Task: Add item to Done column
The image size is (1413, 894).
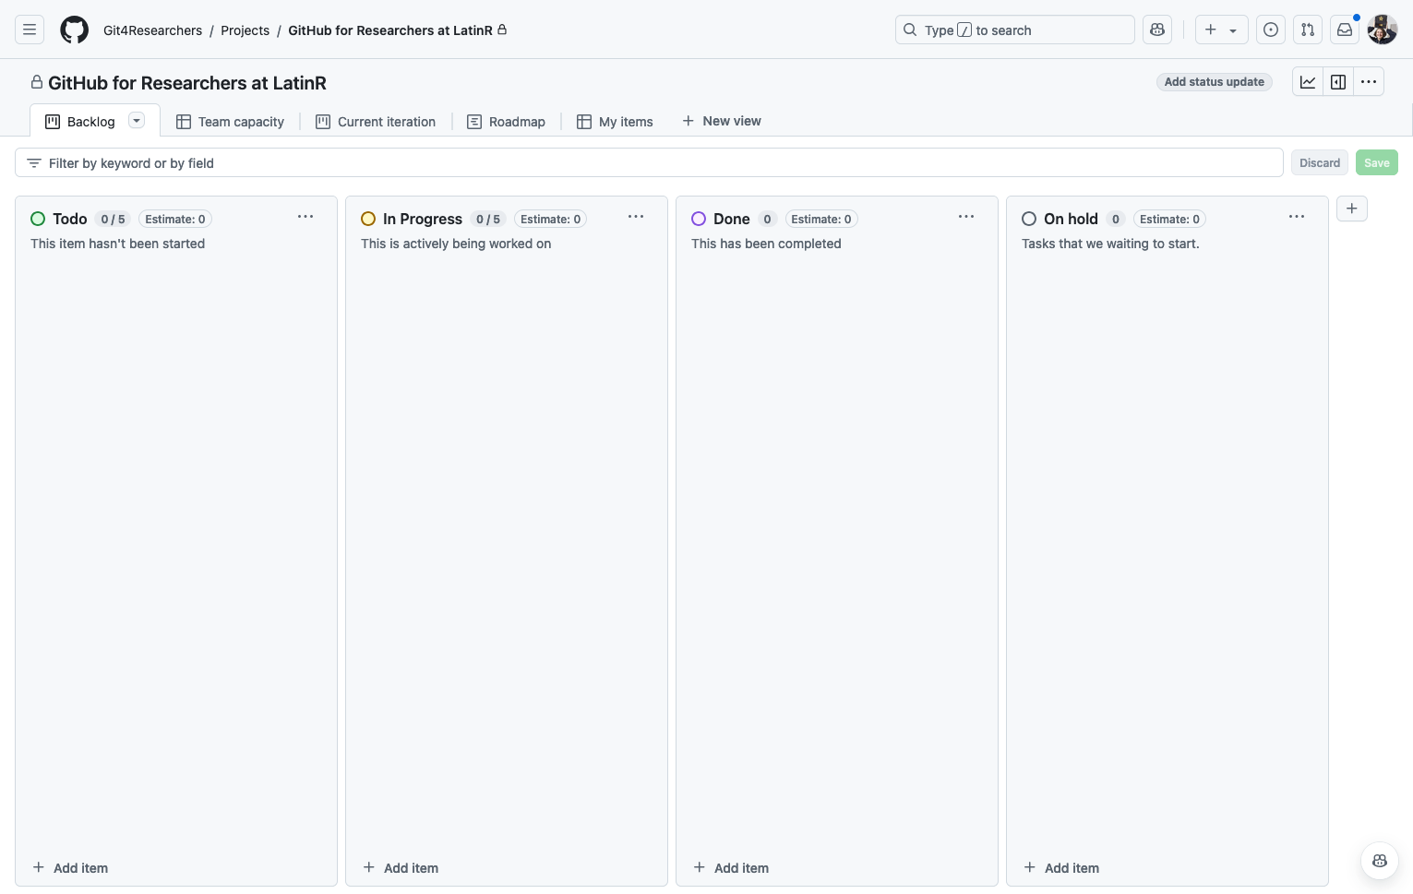Action: tap(731, 867)
